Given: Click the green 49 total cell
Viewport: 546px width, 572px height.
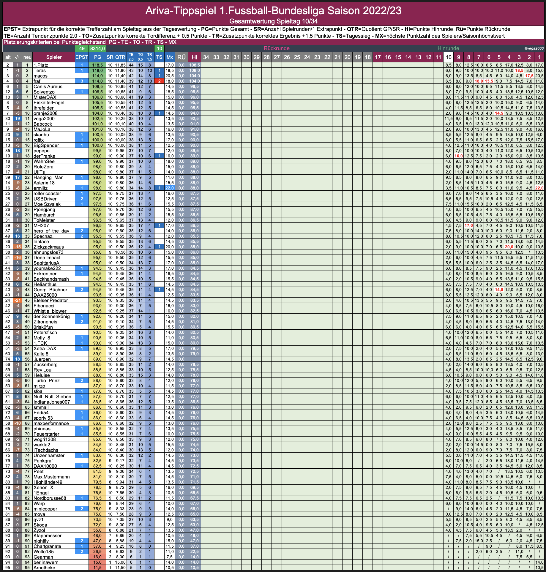Looking at the screenshot, I should (82, 48).
